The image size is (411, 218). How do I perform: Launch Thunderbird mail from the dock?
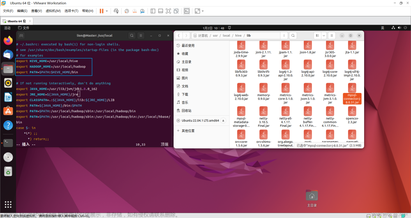(x=8, y=55)
